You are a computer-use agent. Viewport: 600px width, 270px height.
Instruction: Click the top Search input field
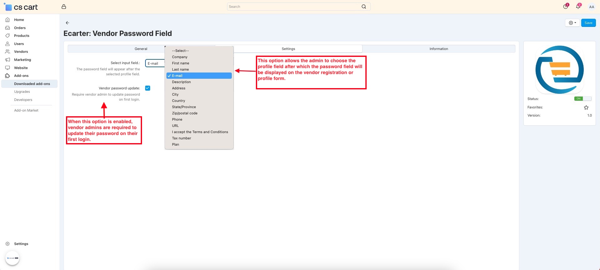tap(293, 7)
